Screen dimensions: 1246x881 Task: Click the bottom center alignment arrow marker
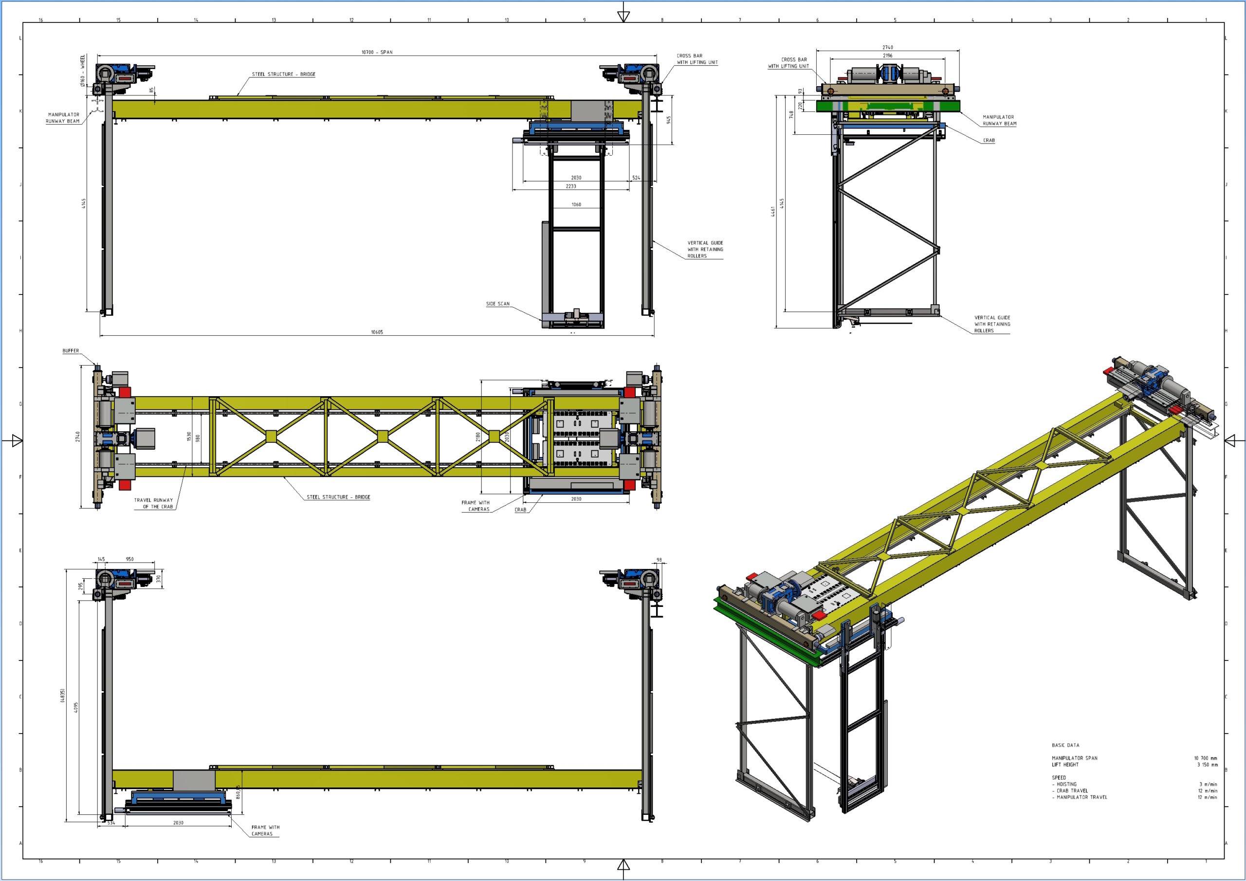[623, 865]
